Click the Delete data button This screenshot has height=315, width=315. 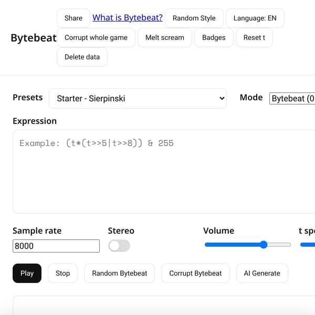(82, 57)
